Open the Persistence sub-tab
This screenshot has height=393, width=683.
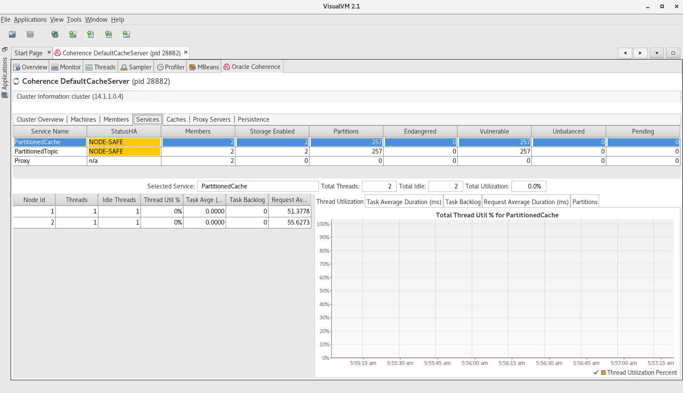pyautogui.click(x=253, y=120)
